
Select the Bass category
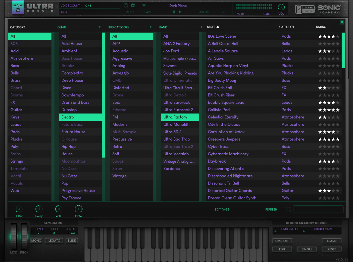click(30, 66)
